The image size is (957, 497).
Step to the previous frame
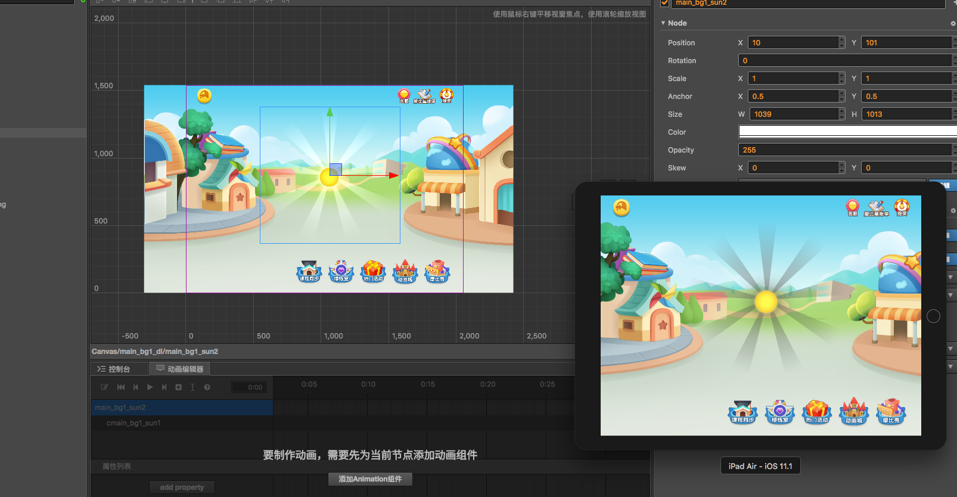point(136,387)
